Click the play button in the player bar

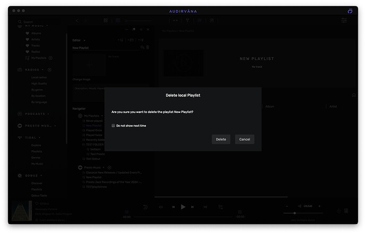(x=183, y=206)
